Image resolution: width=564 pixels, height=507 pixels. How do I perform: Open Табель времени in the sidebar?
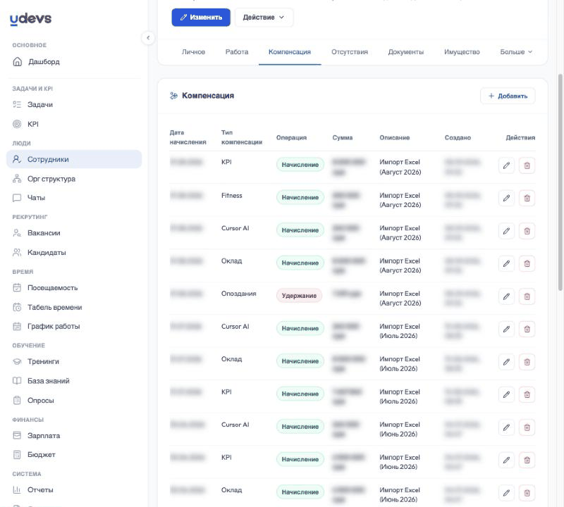[x=55, y=307]
